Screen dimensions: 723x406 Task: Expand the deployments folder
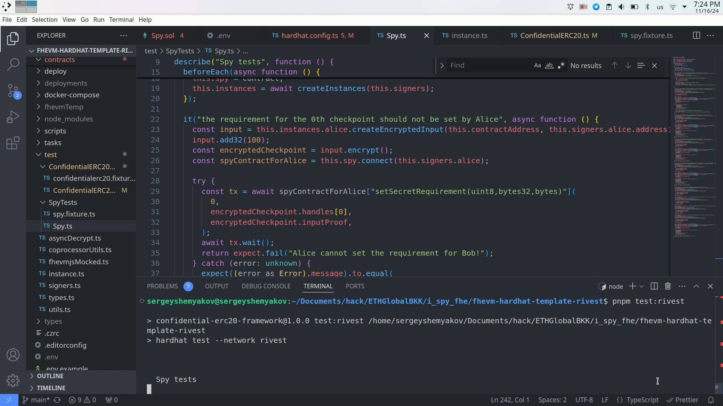coord(66,83)
